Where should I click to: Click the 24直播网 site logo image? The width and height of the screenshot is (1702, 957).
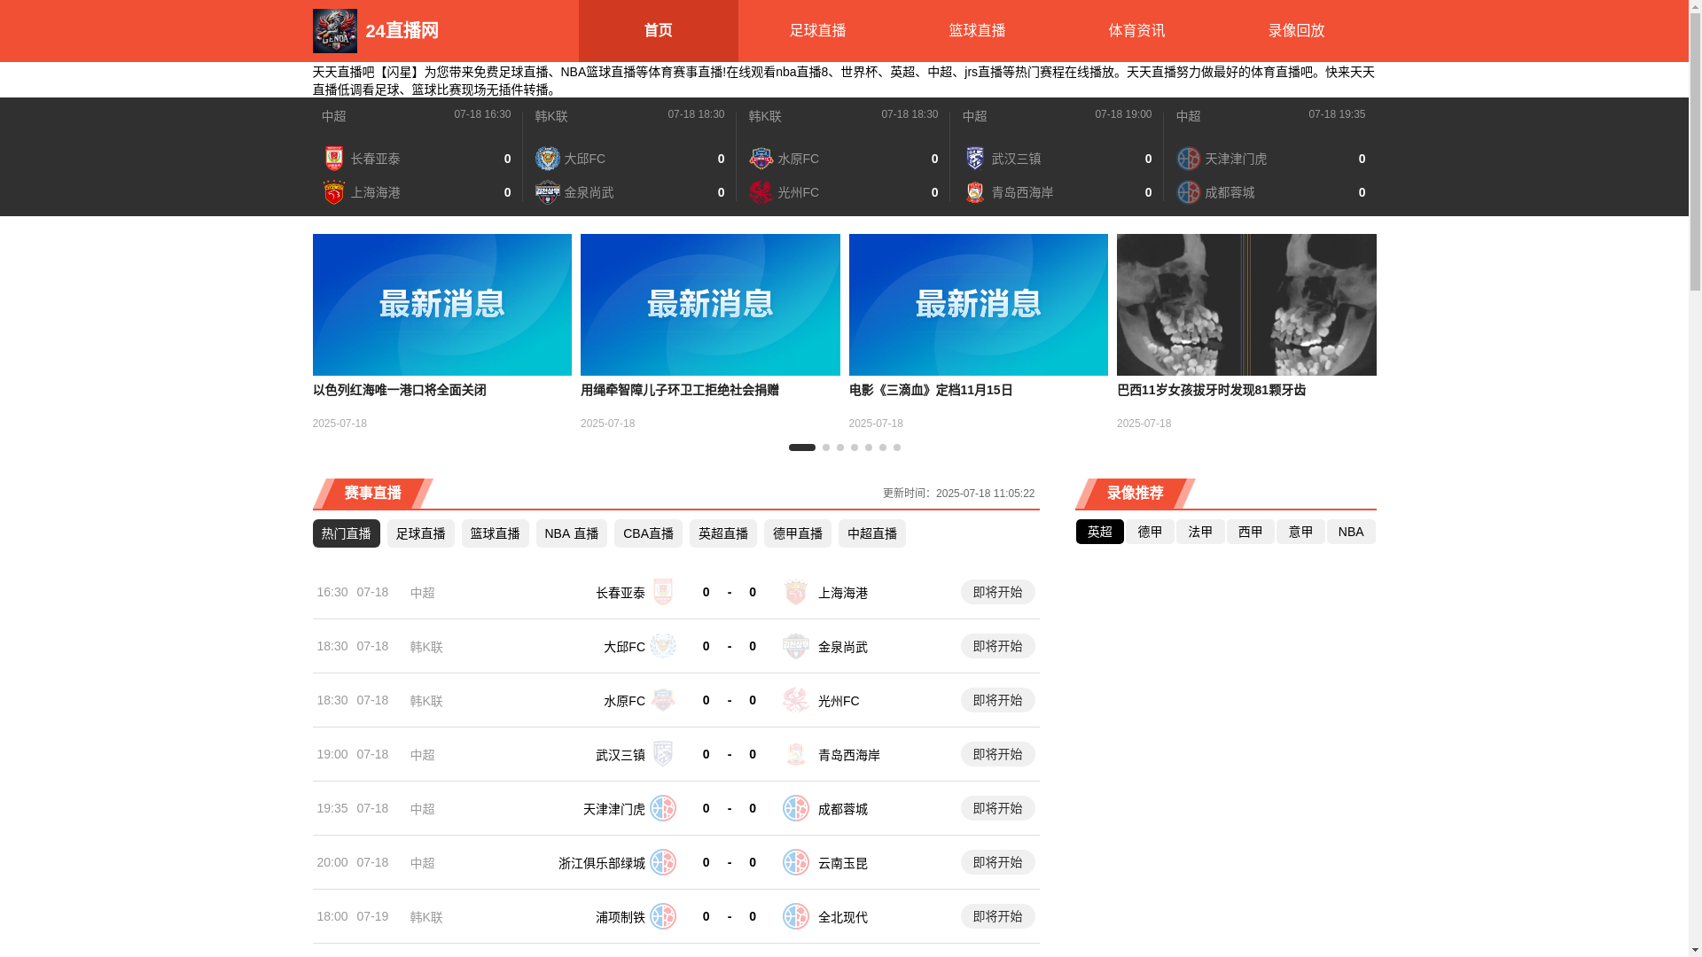tap(334, 31)
